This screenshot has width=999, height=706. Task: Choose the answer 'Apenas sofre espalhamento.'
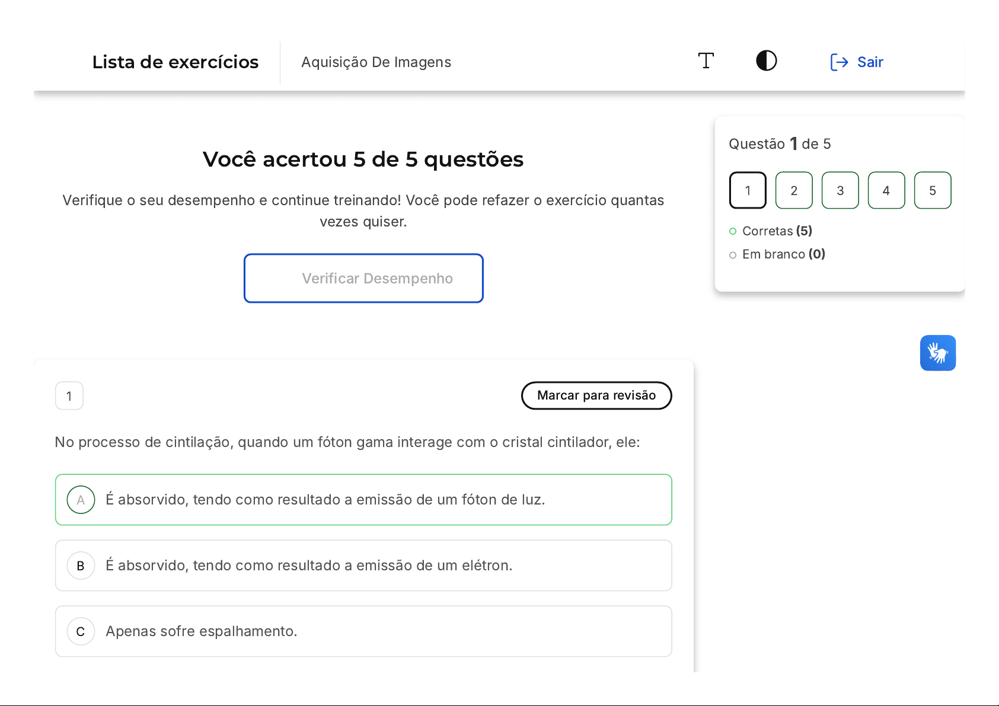[363, 631]
